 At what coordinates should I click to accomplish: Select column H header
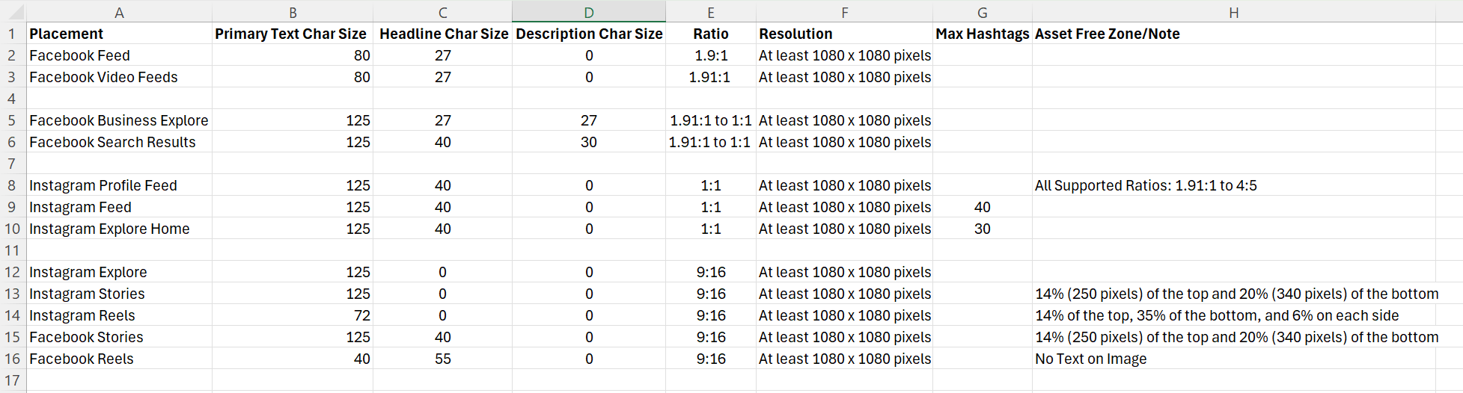1233,12
